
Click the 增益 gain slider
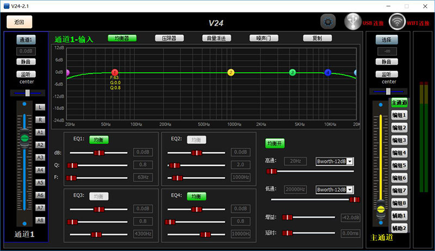(309, 217)
